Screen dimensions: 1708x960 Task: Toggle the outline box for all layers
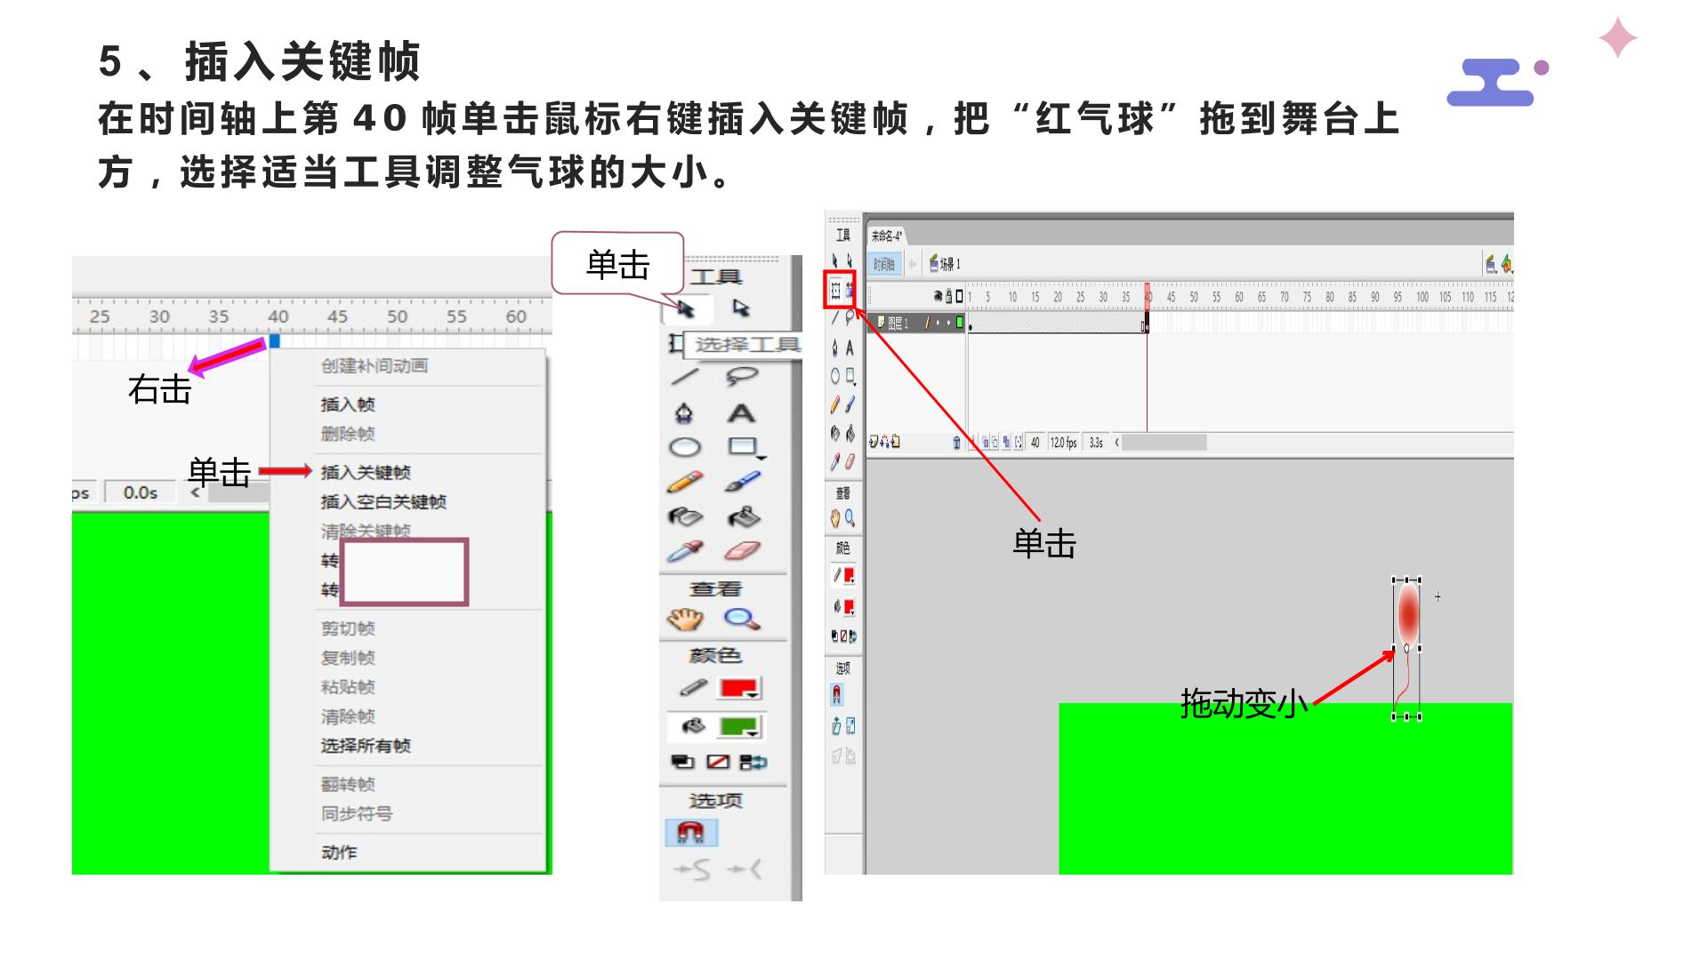[x=959, y=296]
